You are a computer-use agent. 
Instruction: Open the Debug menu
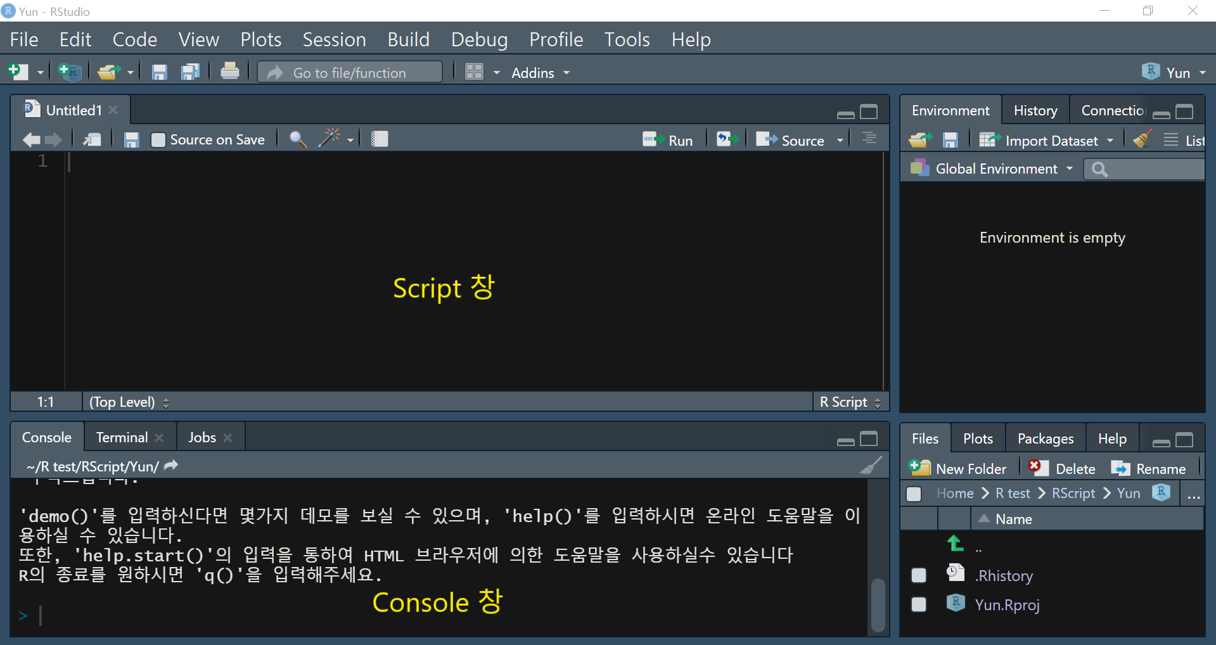479,39
